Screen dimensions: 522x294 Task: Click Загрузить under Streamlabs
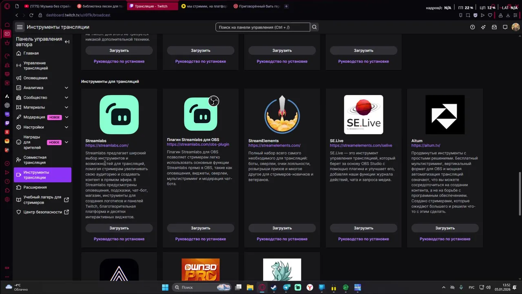click(x=119, y=228)
